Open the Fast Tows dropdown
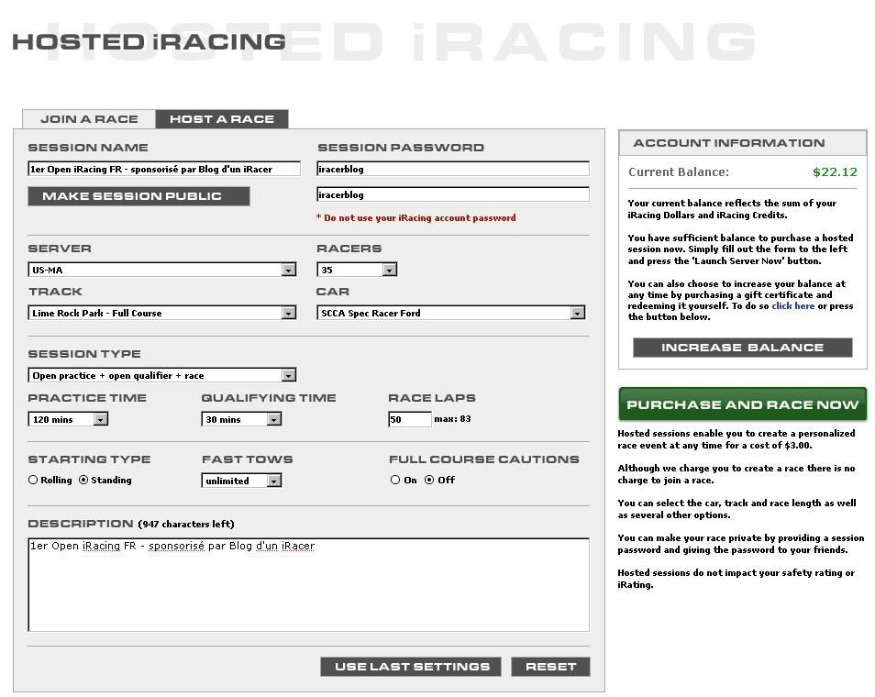 pos(241,481)
